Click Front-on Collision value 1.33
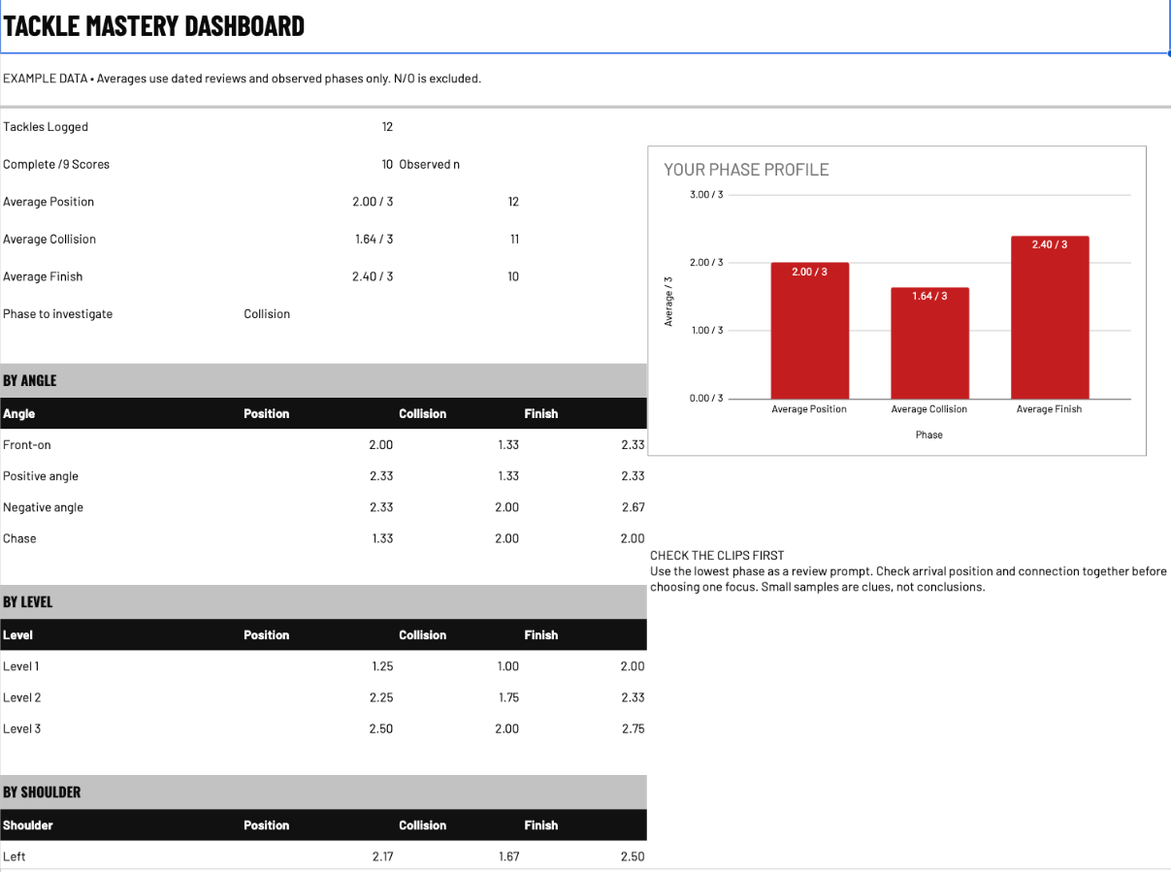The image size is (1171, 872). tap(507, 445)
